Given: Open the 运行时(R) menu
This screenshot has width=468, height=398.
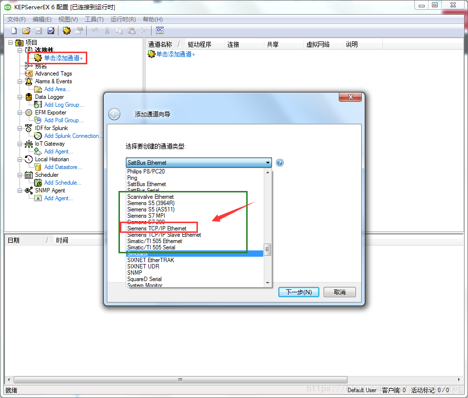Looking at the screenshot, I should point(123,19).
